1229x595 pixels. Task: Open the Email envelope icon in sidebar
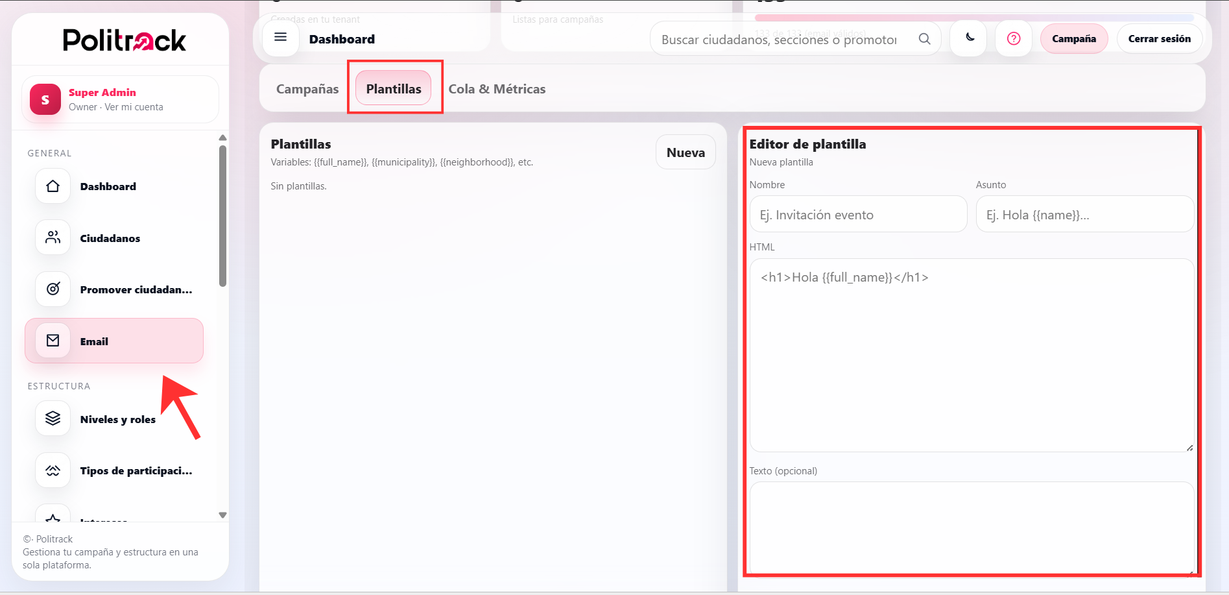click(52, 340)
